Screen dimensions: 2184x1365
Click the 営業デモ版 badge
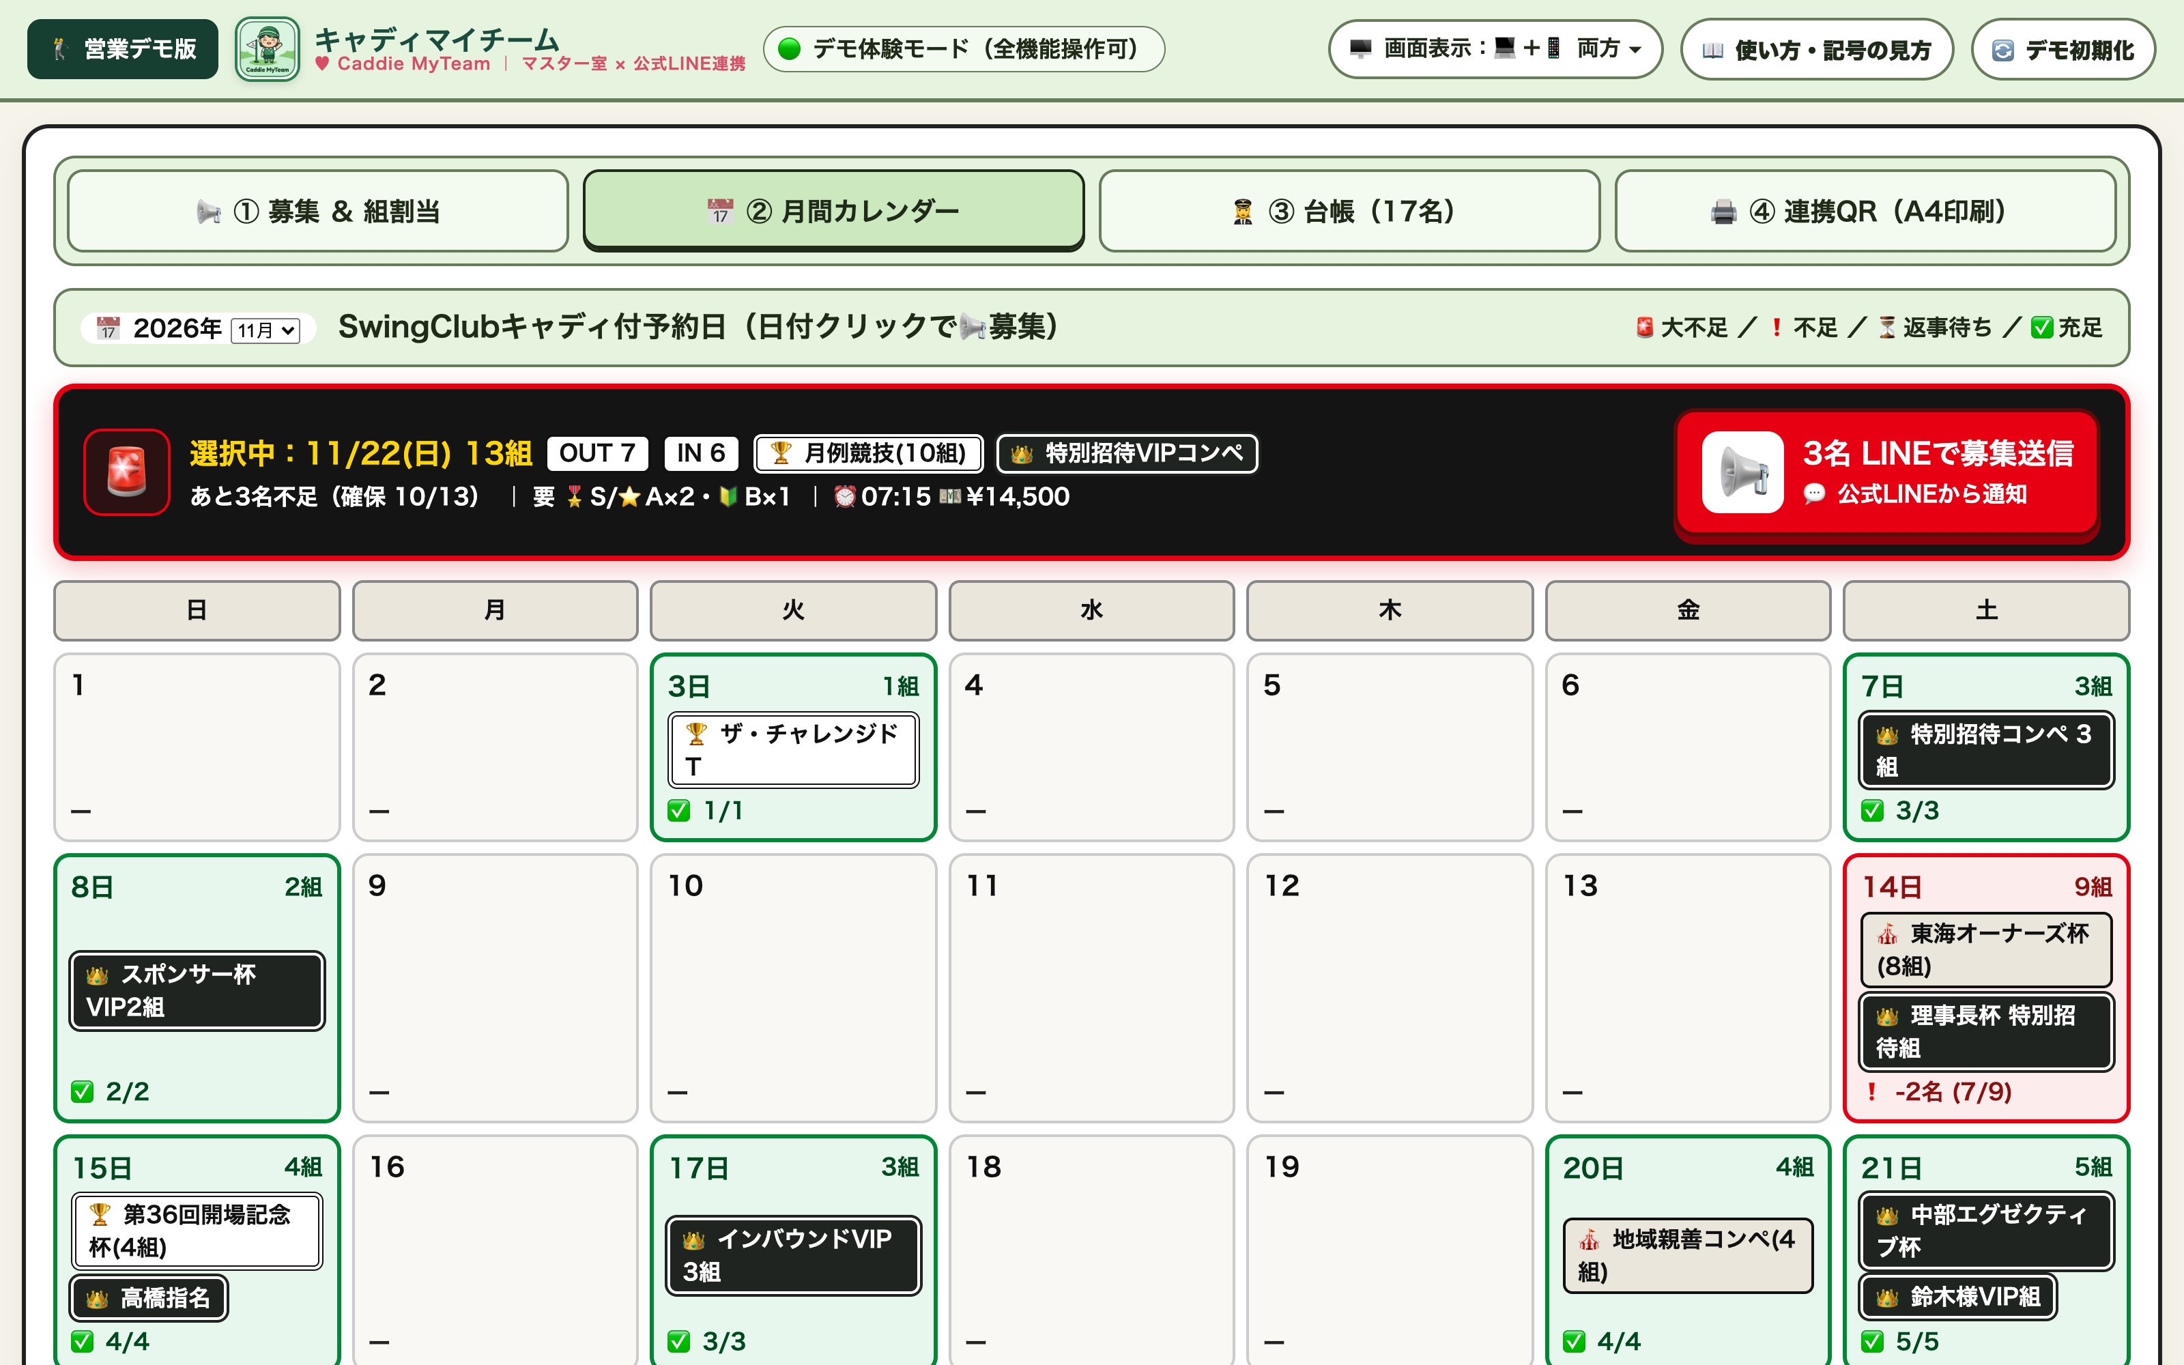[x=123, y=48]
